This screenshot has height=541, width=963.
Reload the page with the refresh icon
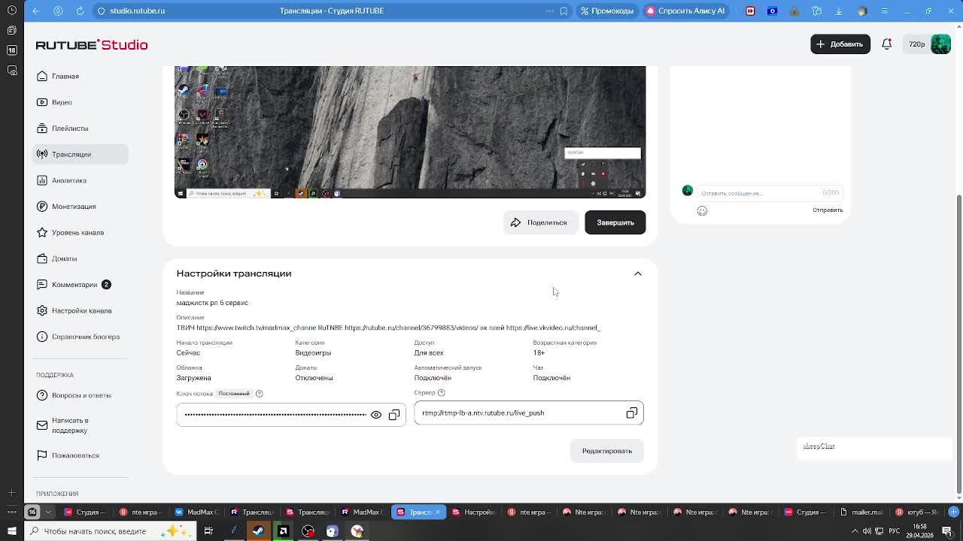tap(80, 11)
